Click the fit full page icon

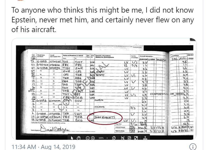coord(129,138)
